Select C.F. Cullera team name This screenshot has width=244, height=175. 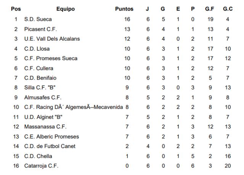pyautogui.click(x=39, y=68)
